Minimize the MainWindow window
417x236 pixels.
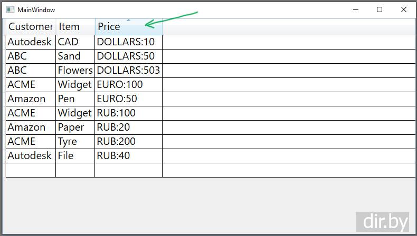point(356,10)
